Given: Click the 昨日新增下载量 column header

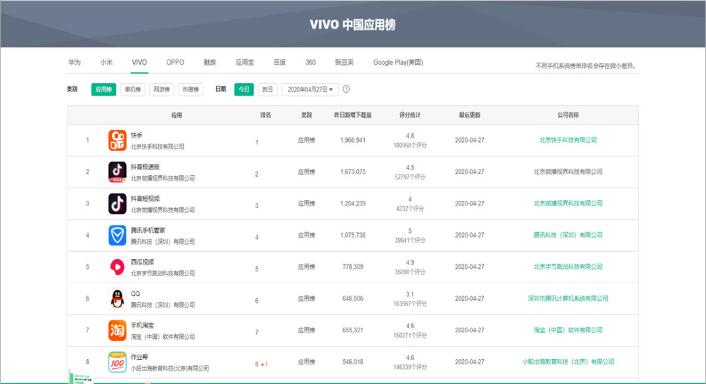Looking at the screenshot, I should click(352, 115).
